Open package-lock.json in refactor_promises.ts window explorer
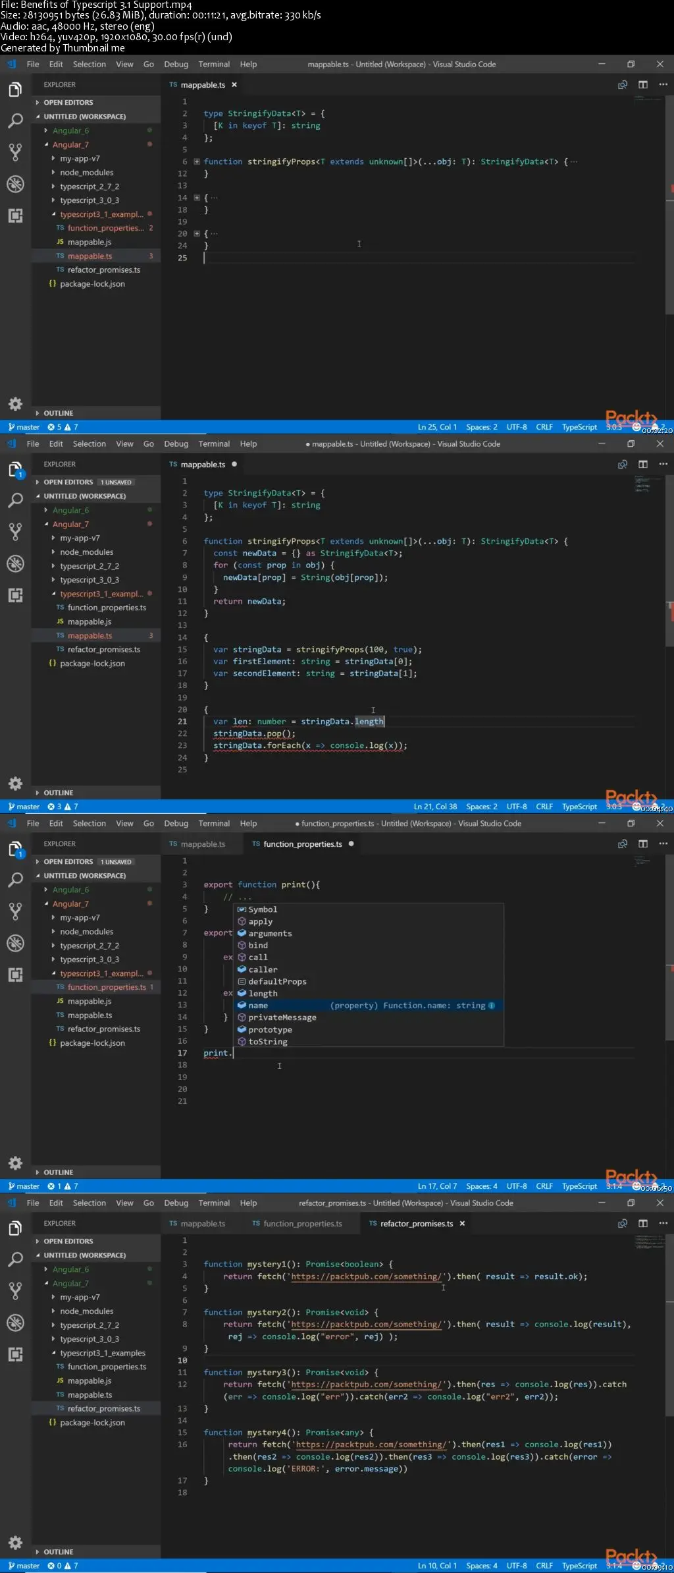The width and height of the screenshot is (674, 1573). click(x=92, y=1423)
